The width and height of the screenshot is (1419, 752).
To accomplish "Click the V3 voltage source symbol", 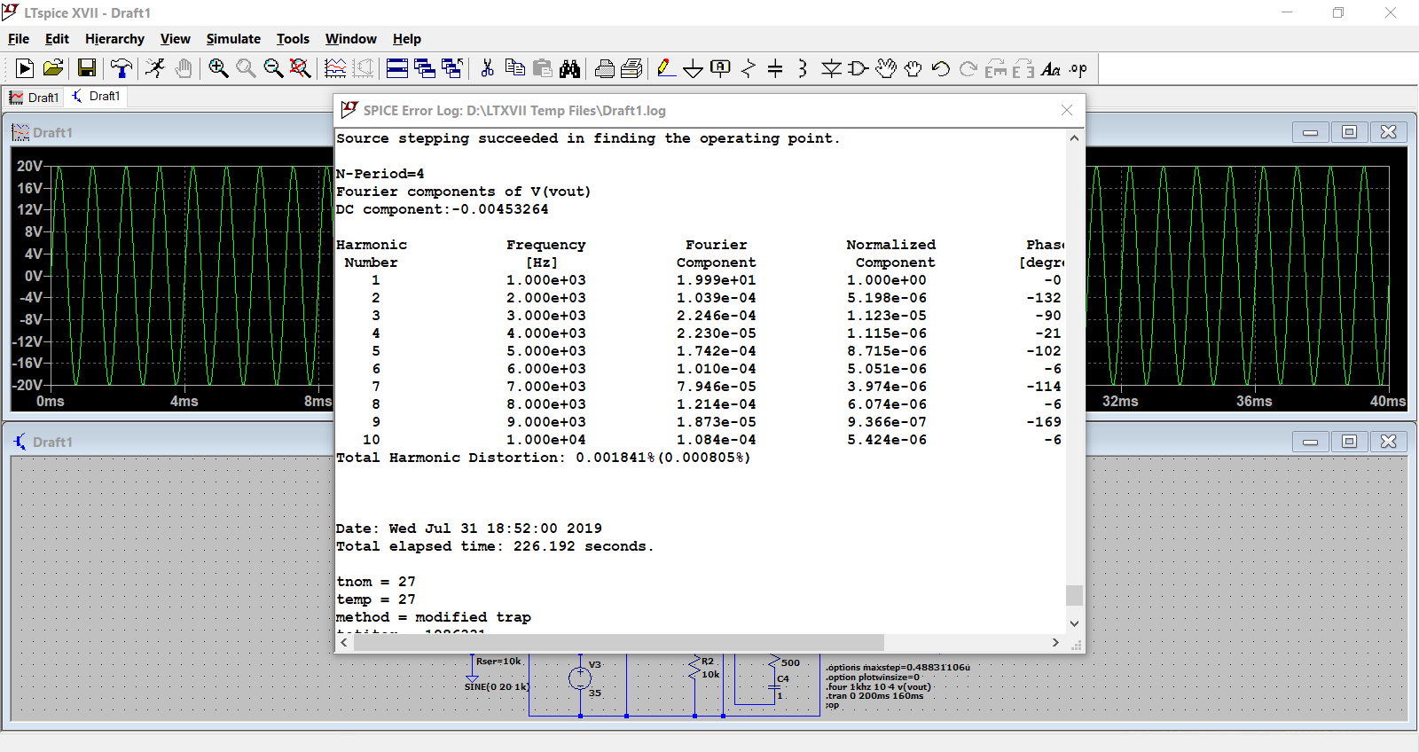I will (580, 678).
